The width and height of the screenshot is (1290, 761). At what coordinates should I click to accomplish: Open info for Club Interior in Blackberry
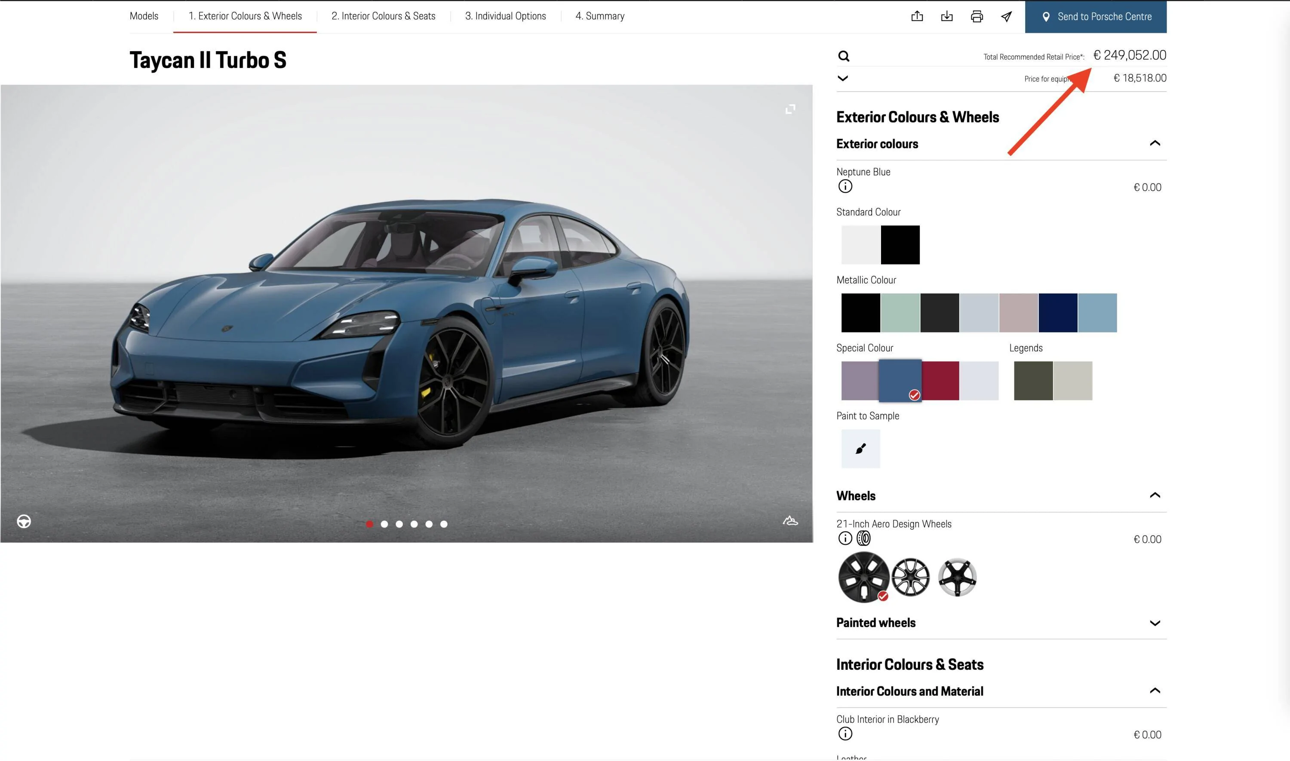(x=845, y=733)
